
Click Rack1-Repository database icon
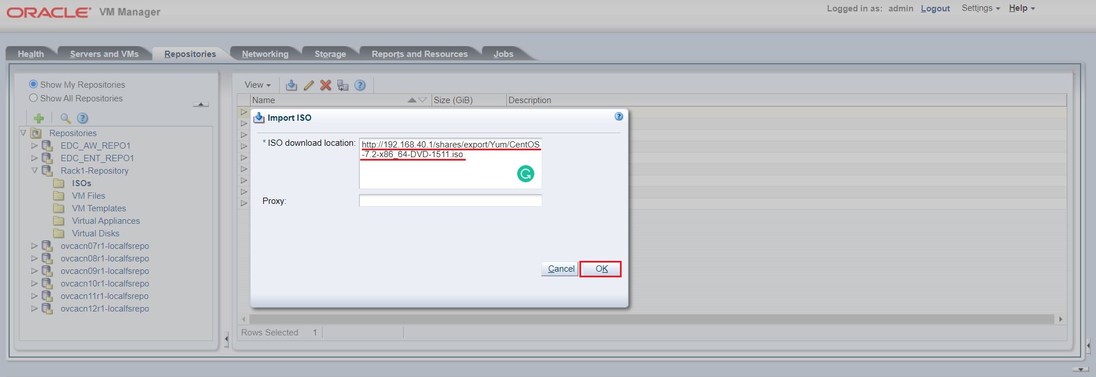pyautogui.click(x=47, y=171)
